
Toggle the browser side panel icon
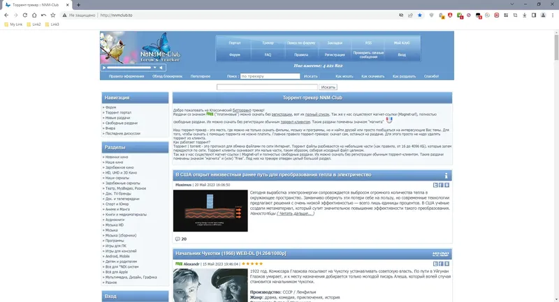[534, 15]
